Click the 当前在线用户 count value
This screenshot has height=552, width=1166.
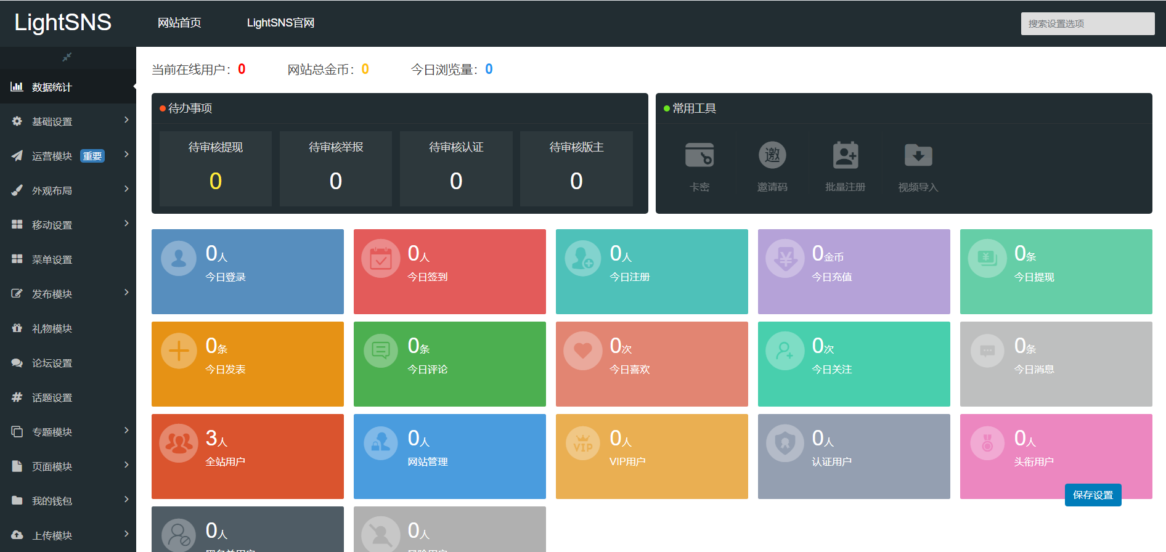[242, 69]
